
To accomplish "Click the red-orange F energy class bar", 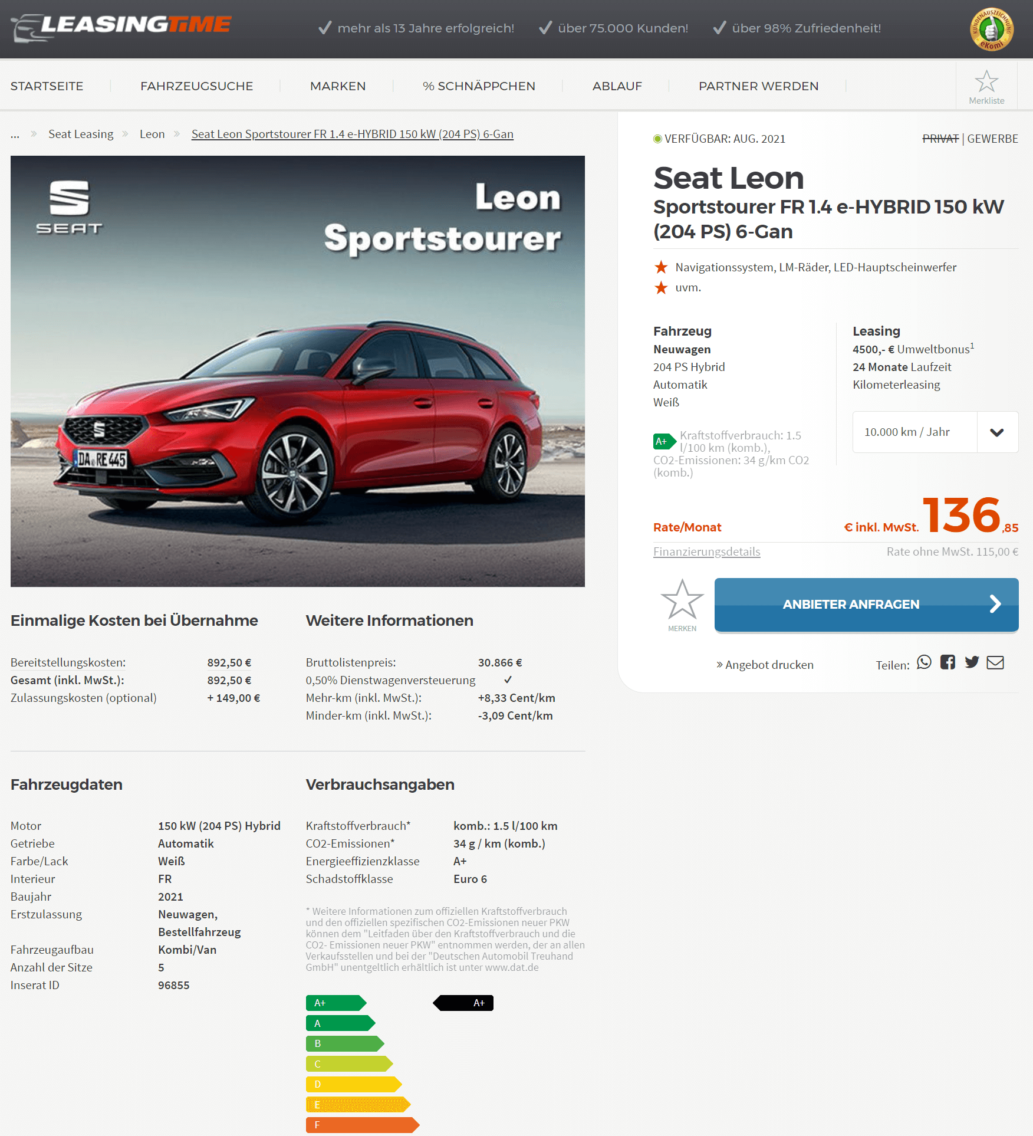I will tap(363, 1125).
